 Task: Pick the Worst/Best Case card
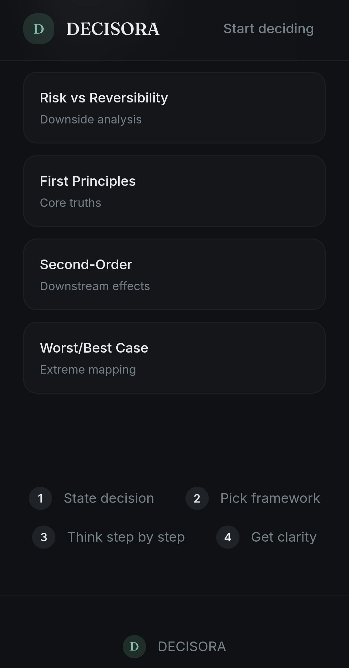click(174, 357)
